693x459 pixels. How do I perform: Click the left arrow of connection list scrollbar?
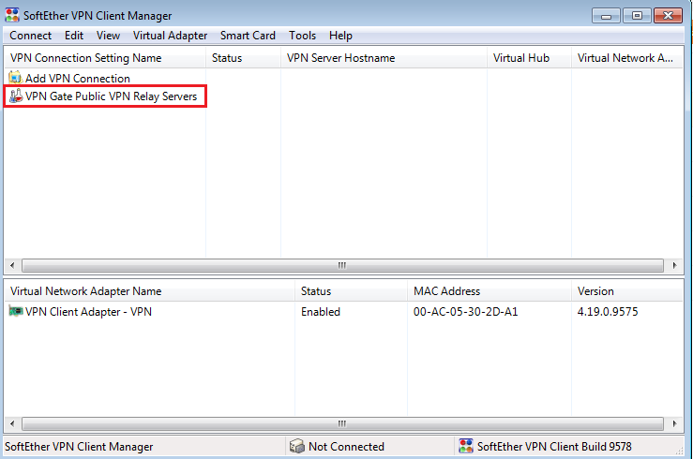(x=12, y=265)
